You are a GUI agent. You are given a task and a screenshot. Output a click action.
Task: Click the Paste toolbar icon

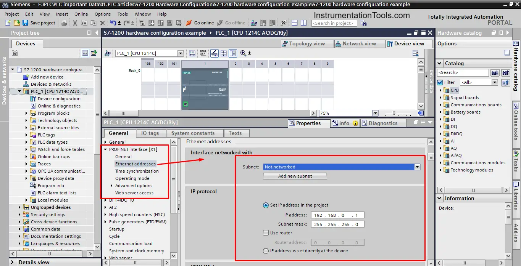(93, 23)
